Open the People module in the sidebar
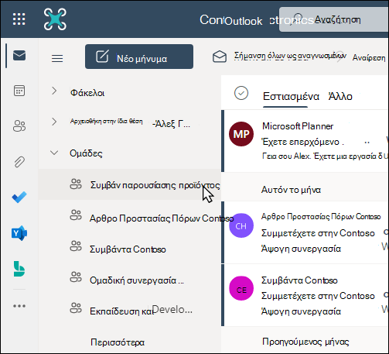This screenshot has height=354, width=389. click(19, 126)
